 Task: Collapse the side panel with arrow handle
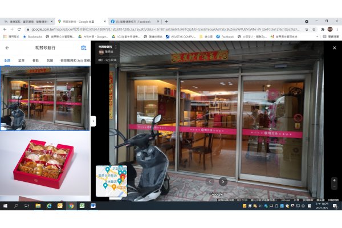coord(93,121)
